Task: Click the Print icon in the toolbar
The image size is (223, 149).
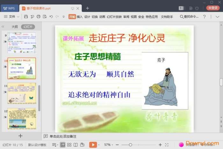Action: pos(39,16)
